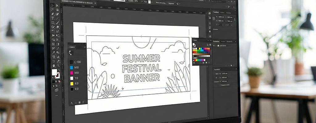Select the Direct Selection tool

57,5
